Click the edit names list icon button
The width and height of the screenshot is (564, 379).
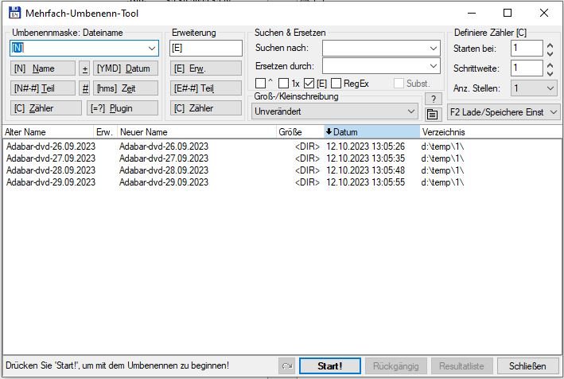pyautogui.click(x=433, y=115)
